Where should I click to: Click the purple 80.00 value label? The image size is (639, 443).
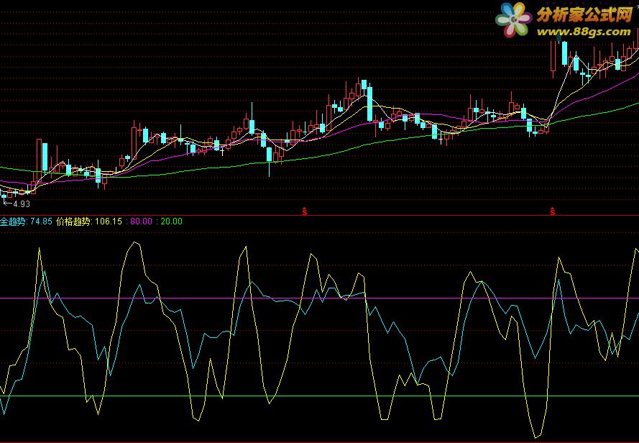[x=141, y=221]
